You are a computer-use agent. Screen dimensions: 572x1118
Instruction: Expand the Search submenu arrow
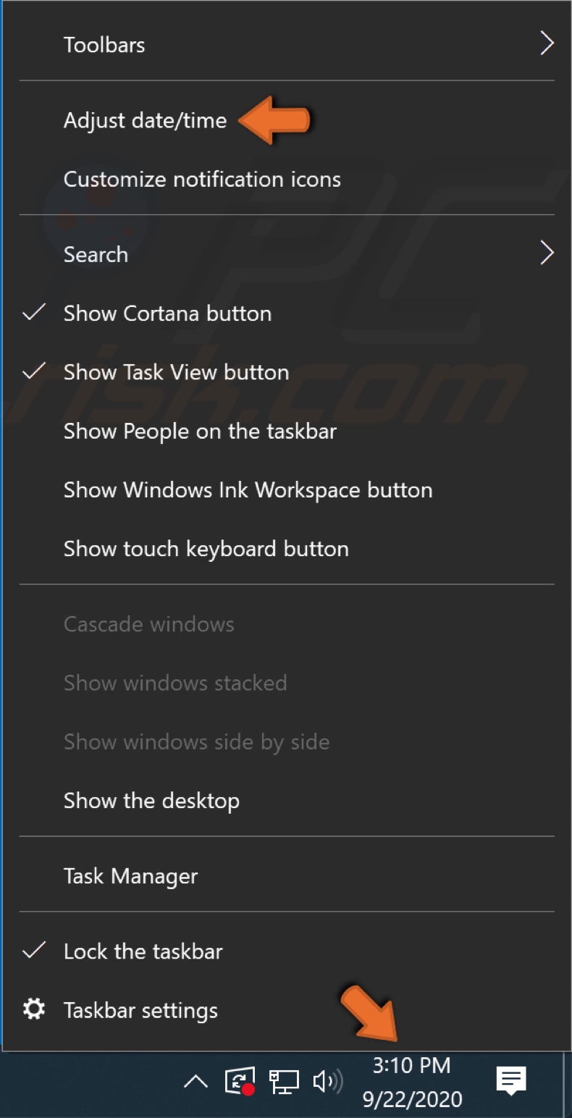point(547,253)
